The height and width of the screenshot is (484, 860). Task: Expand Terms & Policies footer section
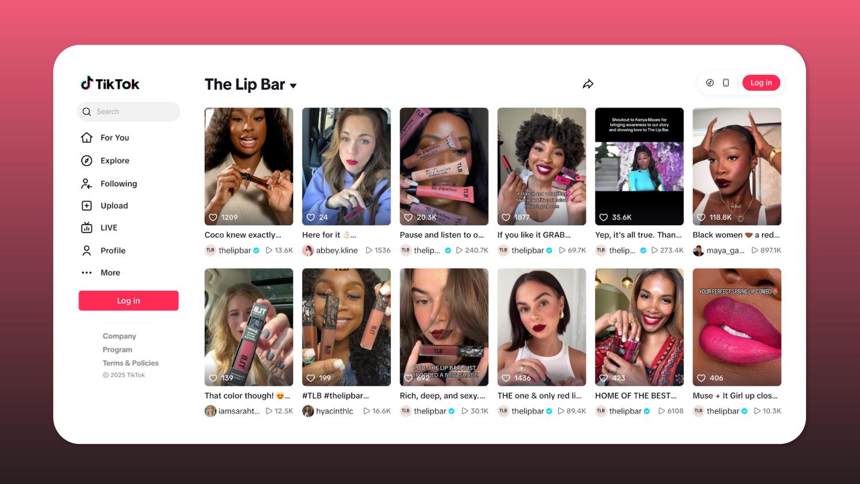tap(131, 363)
